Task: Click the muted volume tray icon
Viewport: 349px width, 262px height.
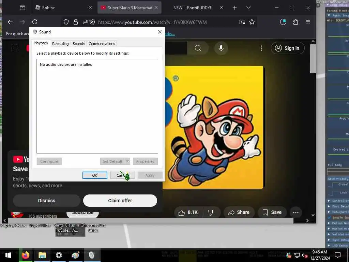Action: pos(305,255)
